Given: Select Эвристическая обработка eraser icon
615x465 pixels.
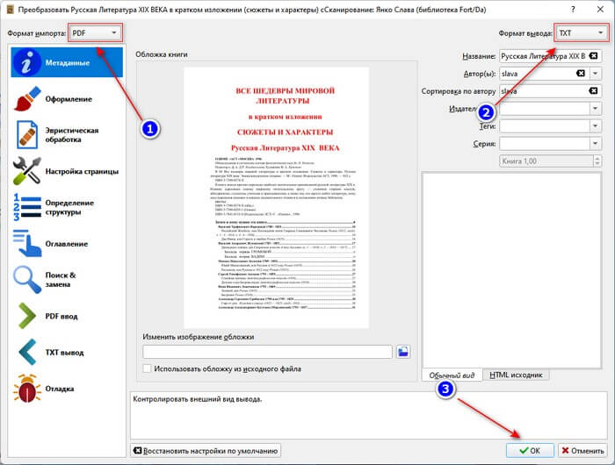Looking at the screenshot, I should pyautogui.click(x=27, y=135).
